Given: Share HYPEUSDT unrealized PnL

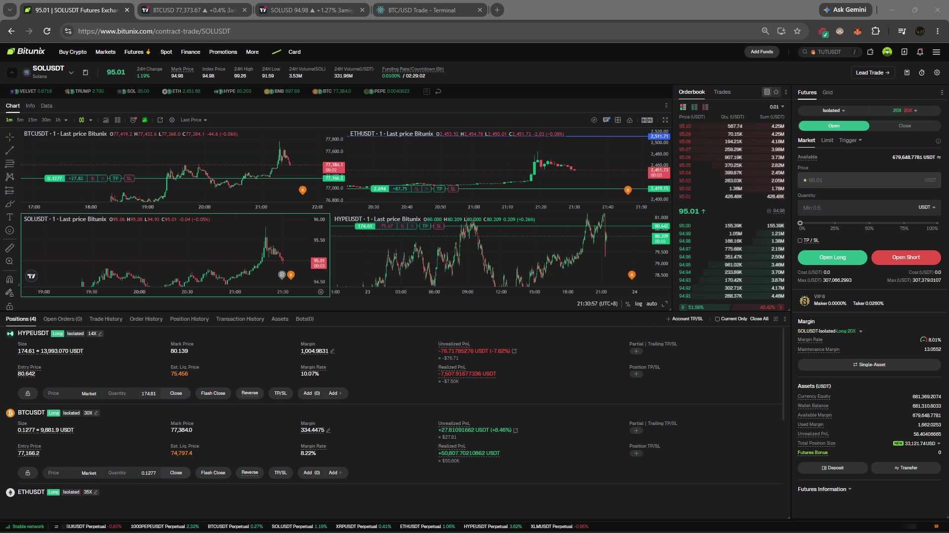Looking at the screenshot, I should pyautogui.click(x=514, y=351).
